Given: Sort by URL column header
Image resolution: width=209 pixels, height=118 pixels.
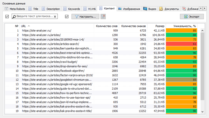Looking at the screenshot, I should click(x=57, y=26).
